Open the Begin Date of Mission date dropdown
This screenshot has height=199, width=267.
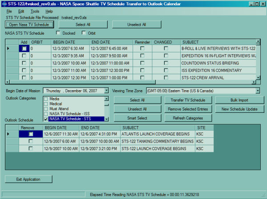[x=106, y=91]
